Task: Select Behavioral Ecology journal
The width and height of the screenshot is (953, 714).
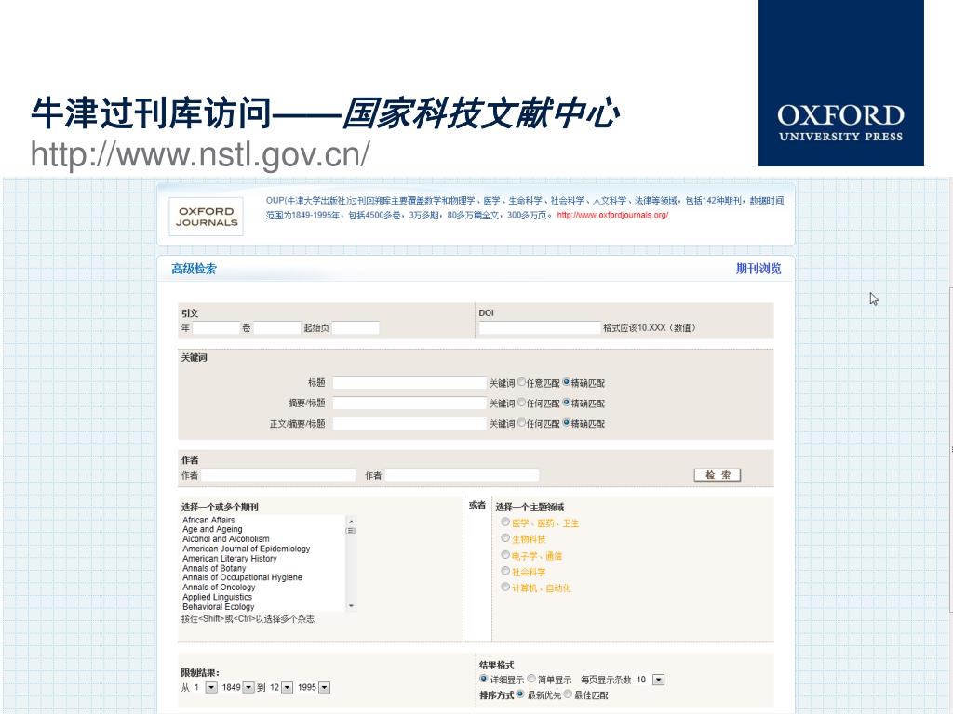Action: [x=218, y=606]
